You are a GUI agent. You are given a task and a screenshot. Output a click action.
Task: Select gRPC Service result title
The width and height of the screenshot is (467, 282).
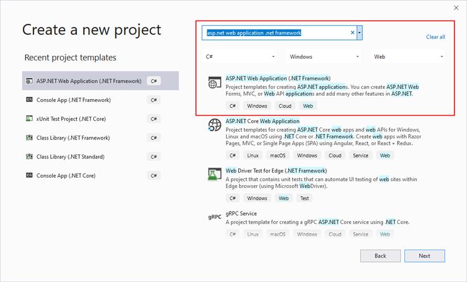coord(241,214)
